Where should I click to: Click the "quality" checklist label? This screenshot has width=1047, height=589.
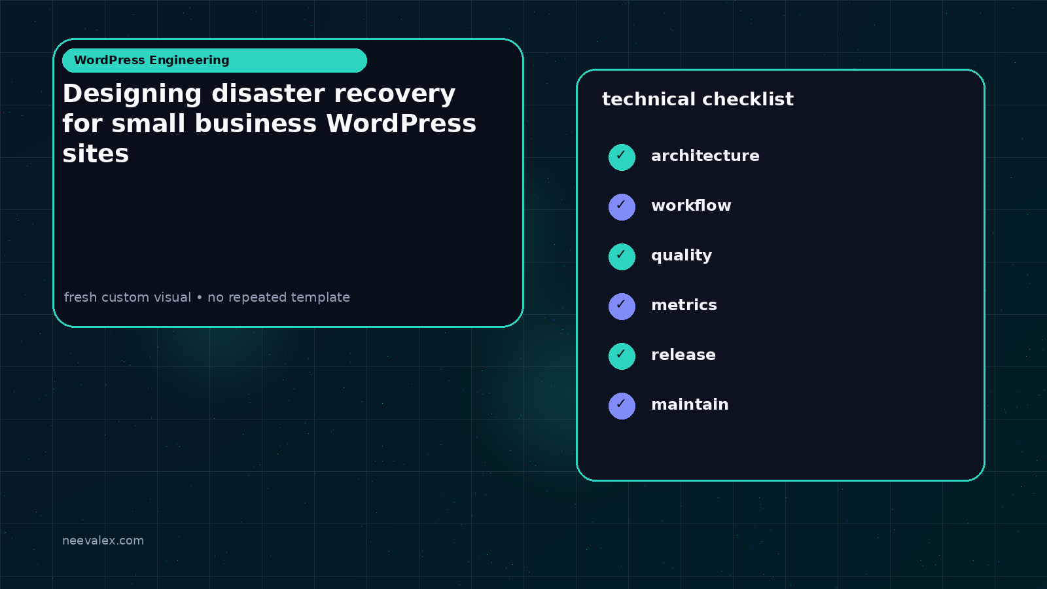coord(681,256)
